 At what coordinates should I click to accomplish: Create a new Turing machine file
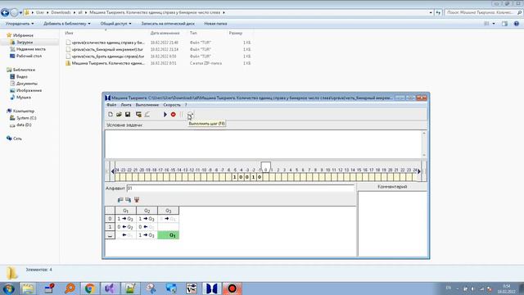click(x=111, y=115)
